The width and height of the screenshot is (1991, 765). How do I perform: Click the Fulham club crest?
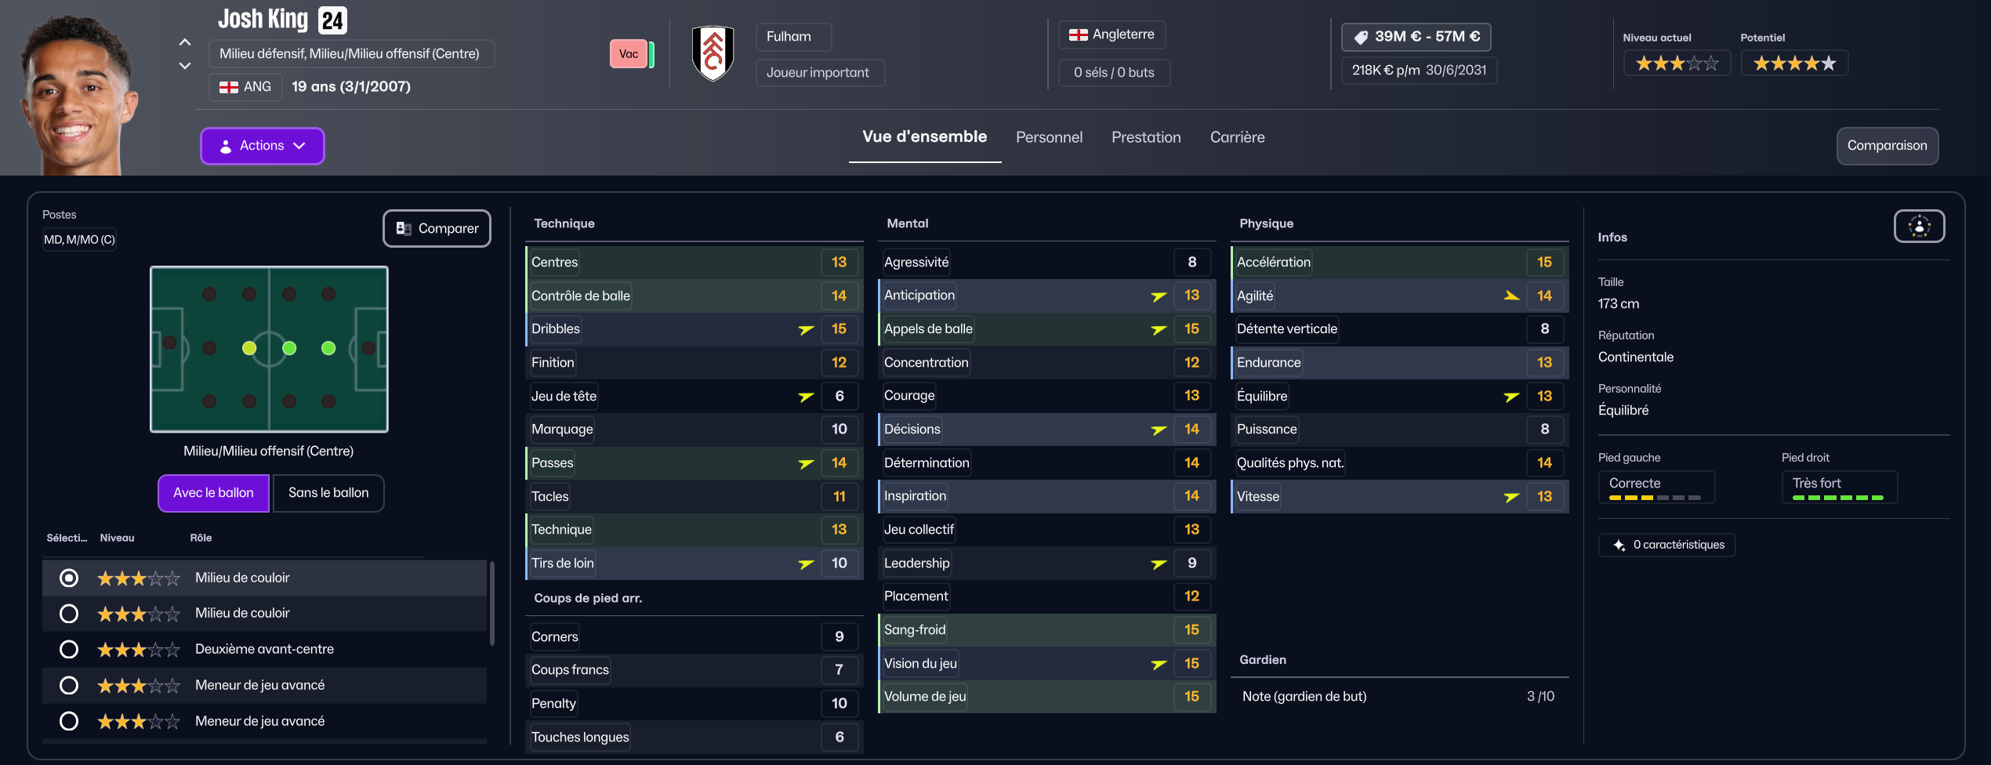click(x=713, y=53)
